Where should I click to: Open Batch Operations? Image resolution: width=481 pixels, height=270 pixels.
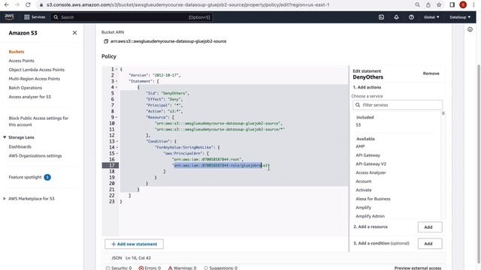click(x=25, y=88)
